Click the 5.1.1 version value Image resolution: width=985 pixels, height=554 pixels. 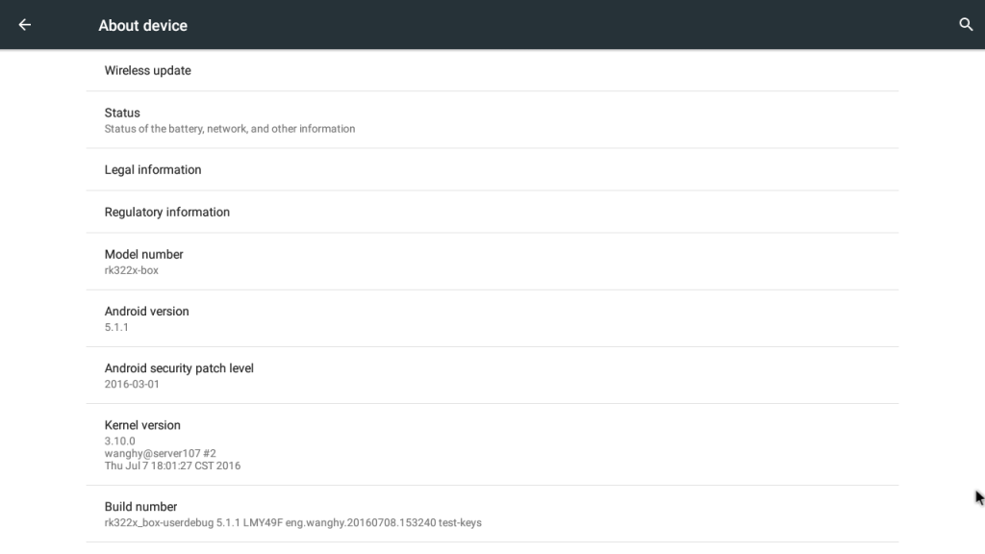116,328
